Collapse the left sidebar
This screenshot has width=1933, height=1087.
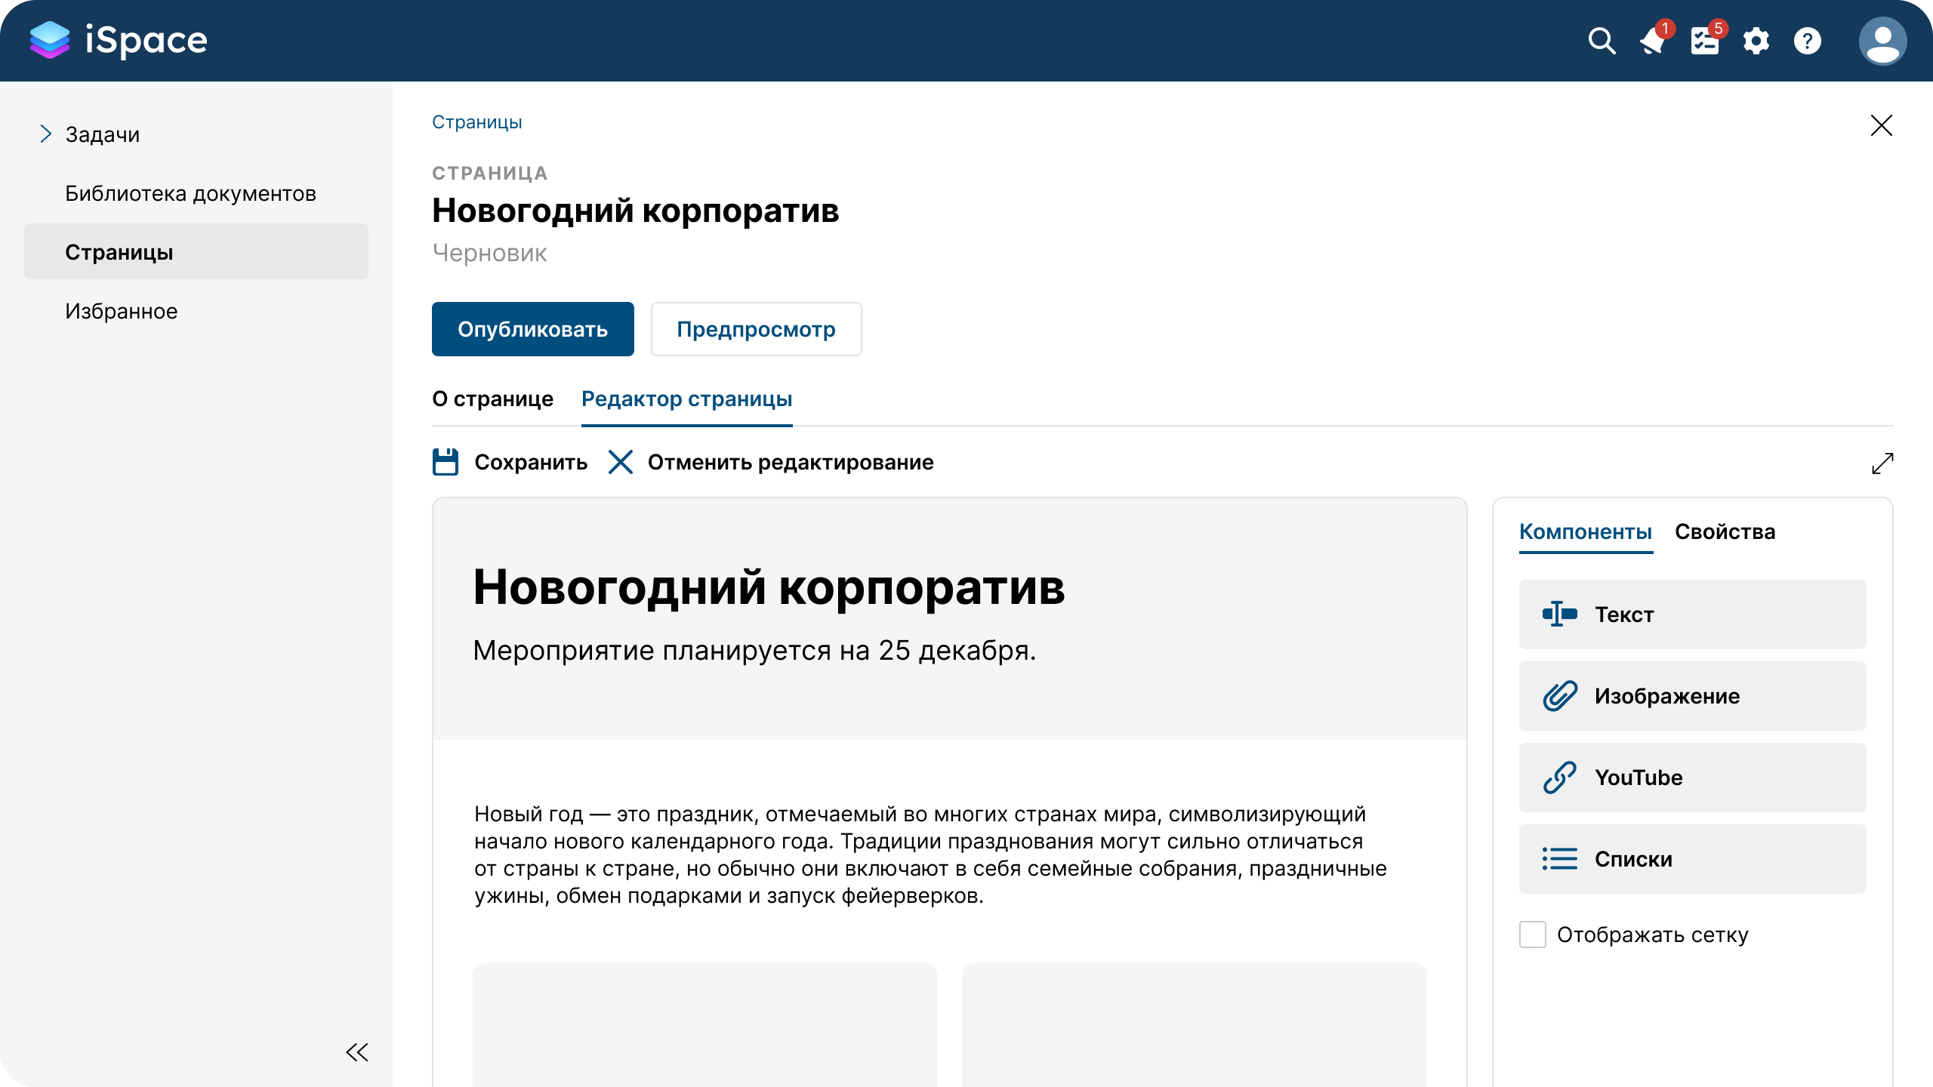point(357,1051)
